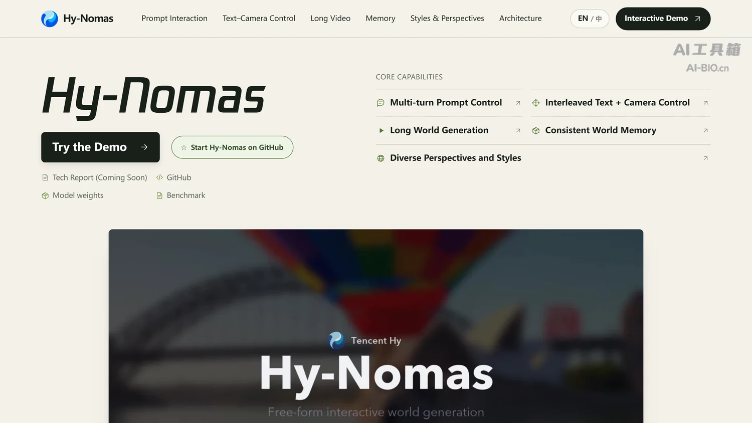Click Start Hy-Nomas on GitHub text

[237, 147]
